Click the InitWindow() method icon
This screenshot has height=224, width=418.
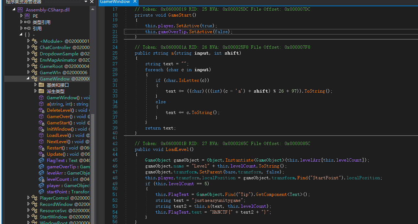click(41, 129)
